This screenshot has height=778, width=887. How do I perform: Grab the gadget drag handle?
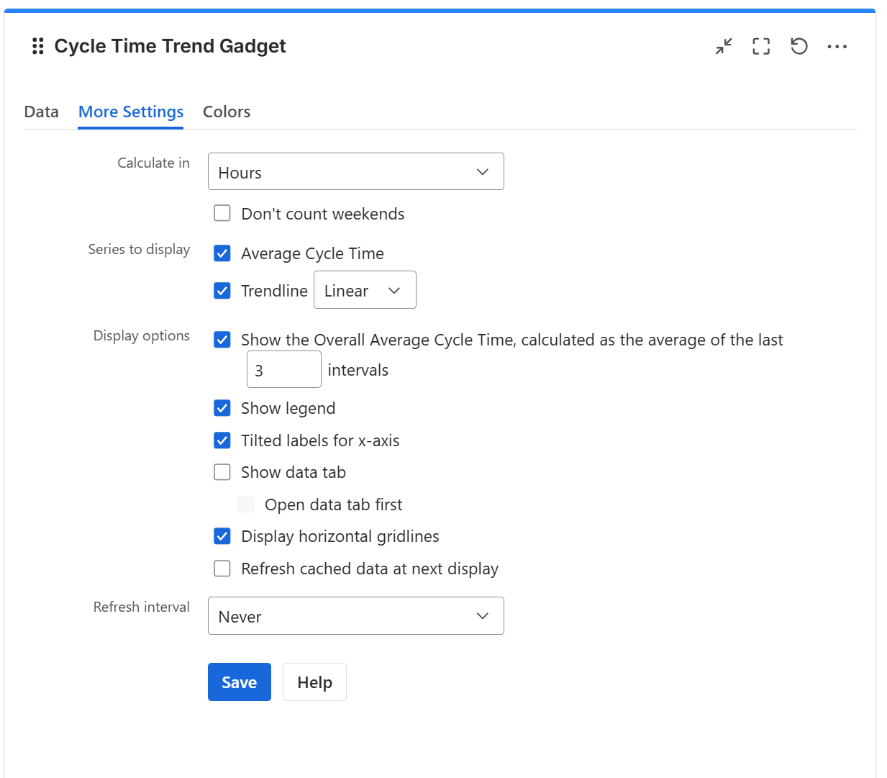click(37, 46)
